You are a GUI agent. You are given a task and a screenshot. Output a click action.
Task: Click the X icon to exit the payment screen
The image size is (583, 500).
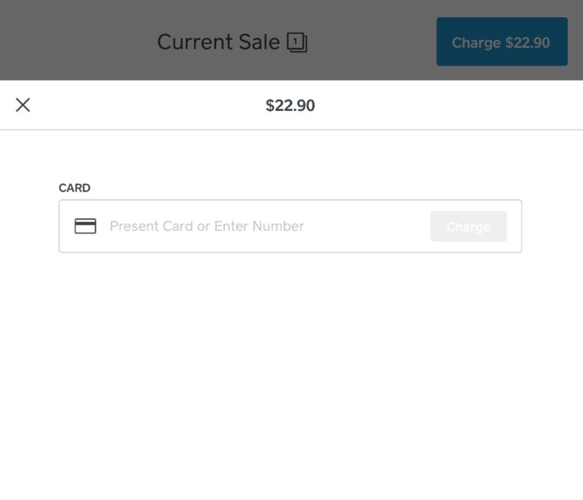pyautogui.click(x=23, y=105)
